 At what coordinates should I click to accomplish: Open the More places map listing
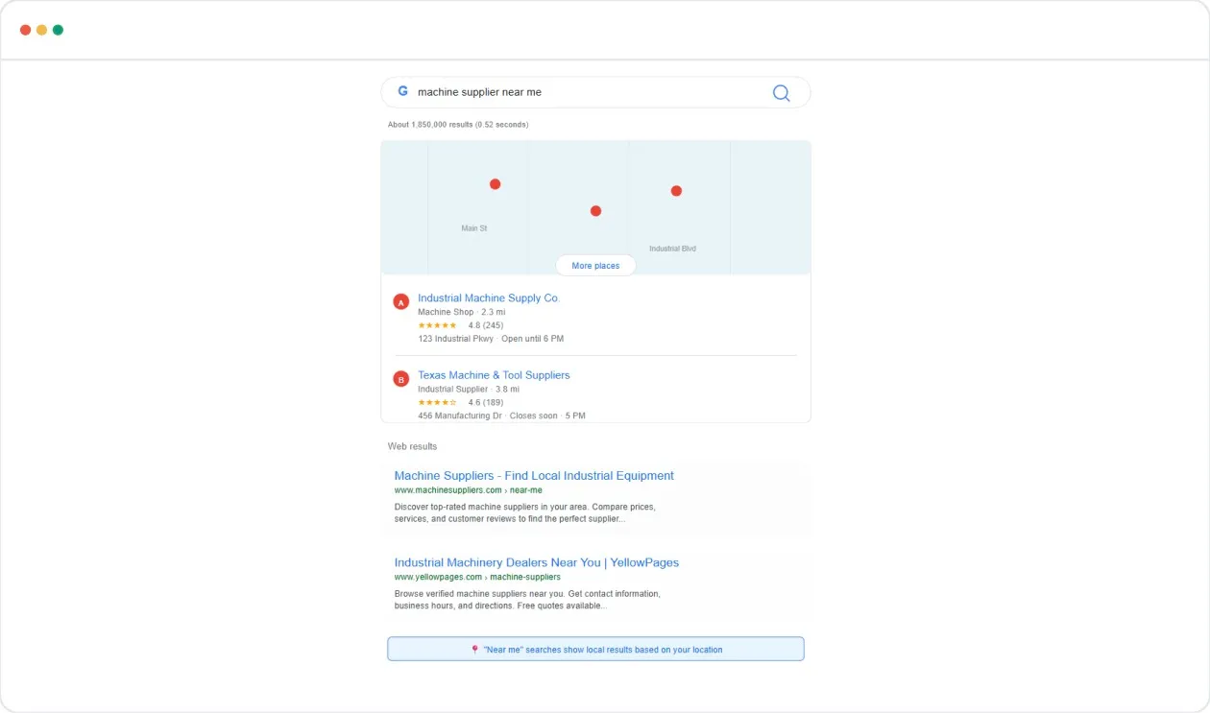tap(594, 265)
